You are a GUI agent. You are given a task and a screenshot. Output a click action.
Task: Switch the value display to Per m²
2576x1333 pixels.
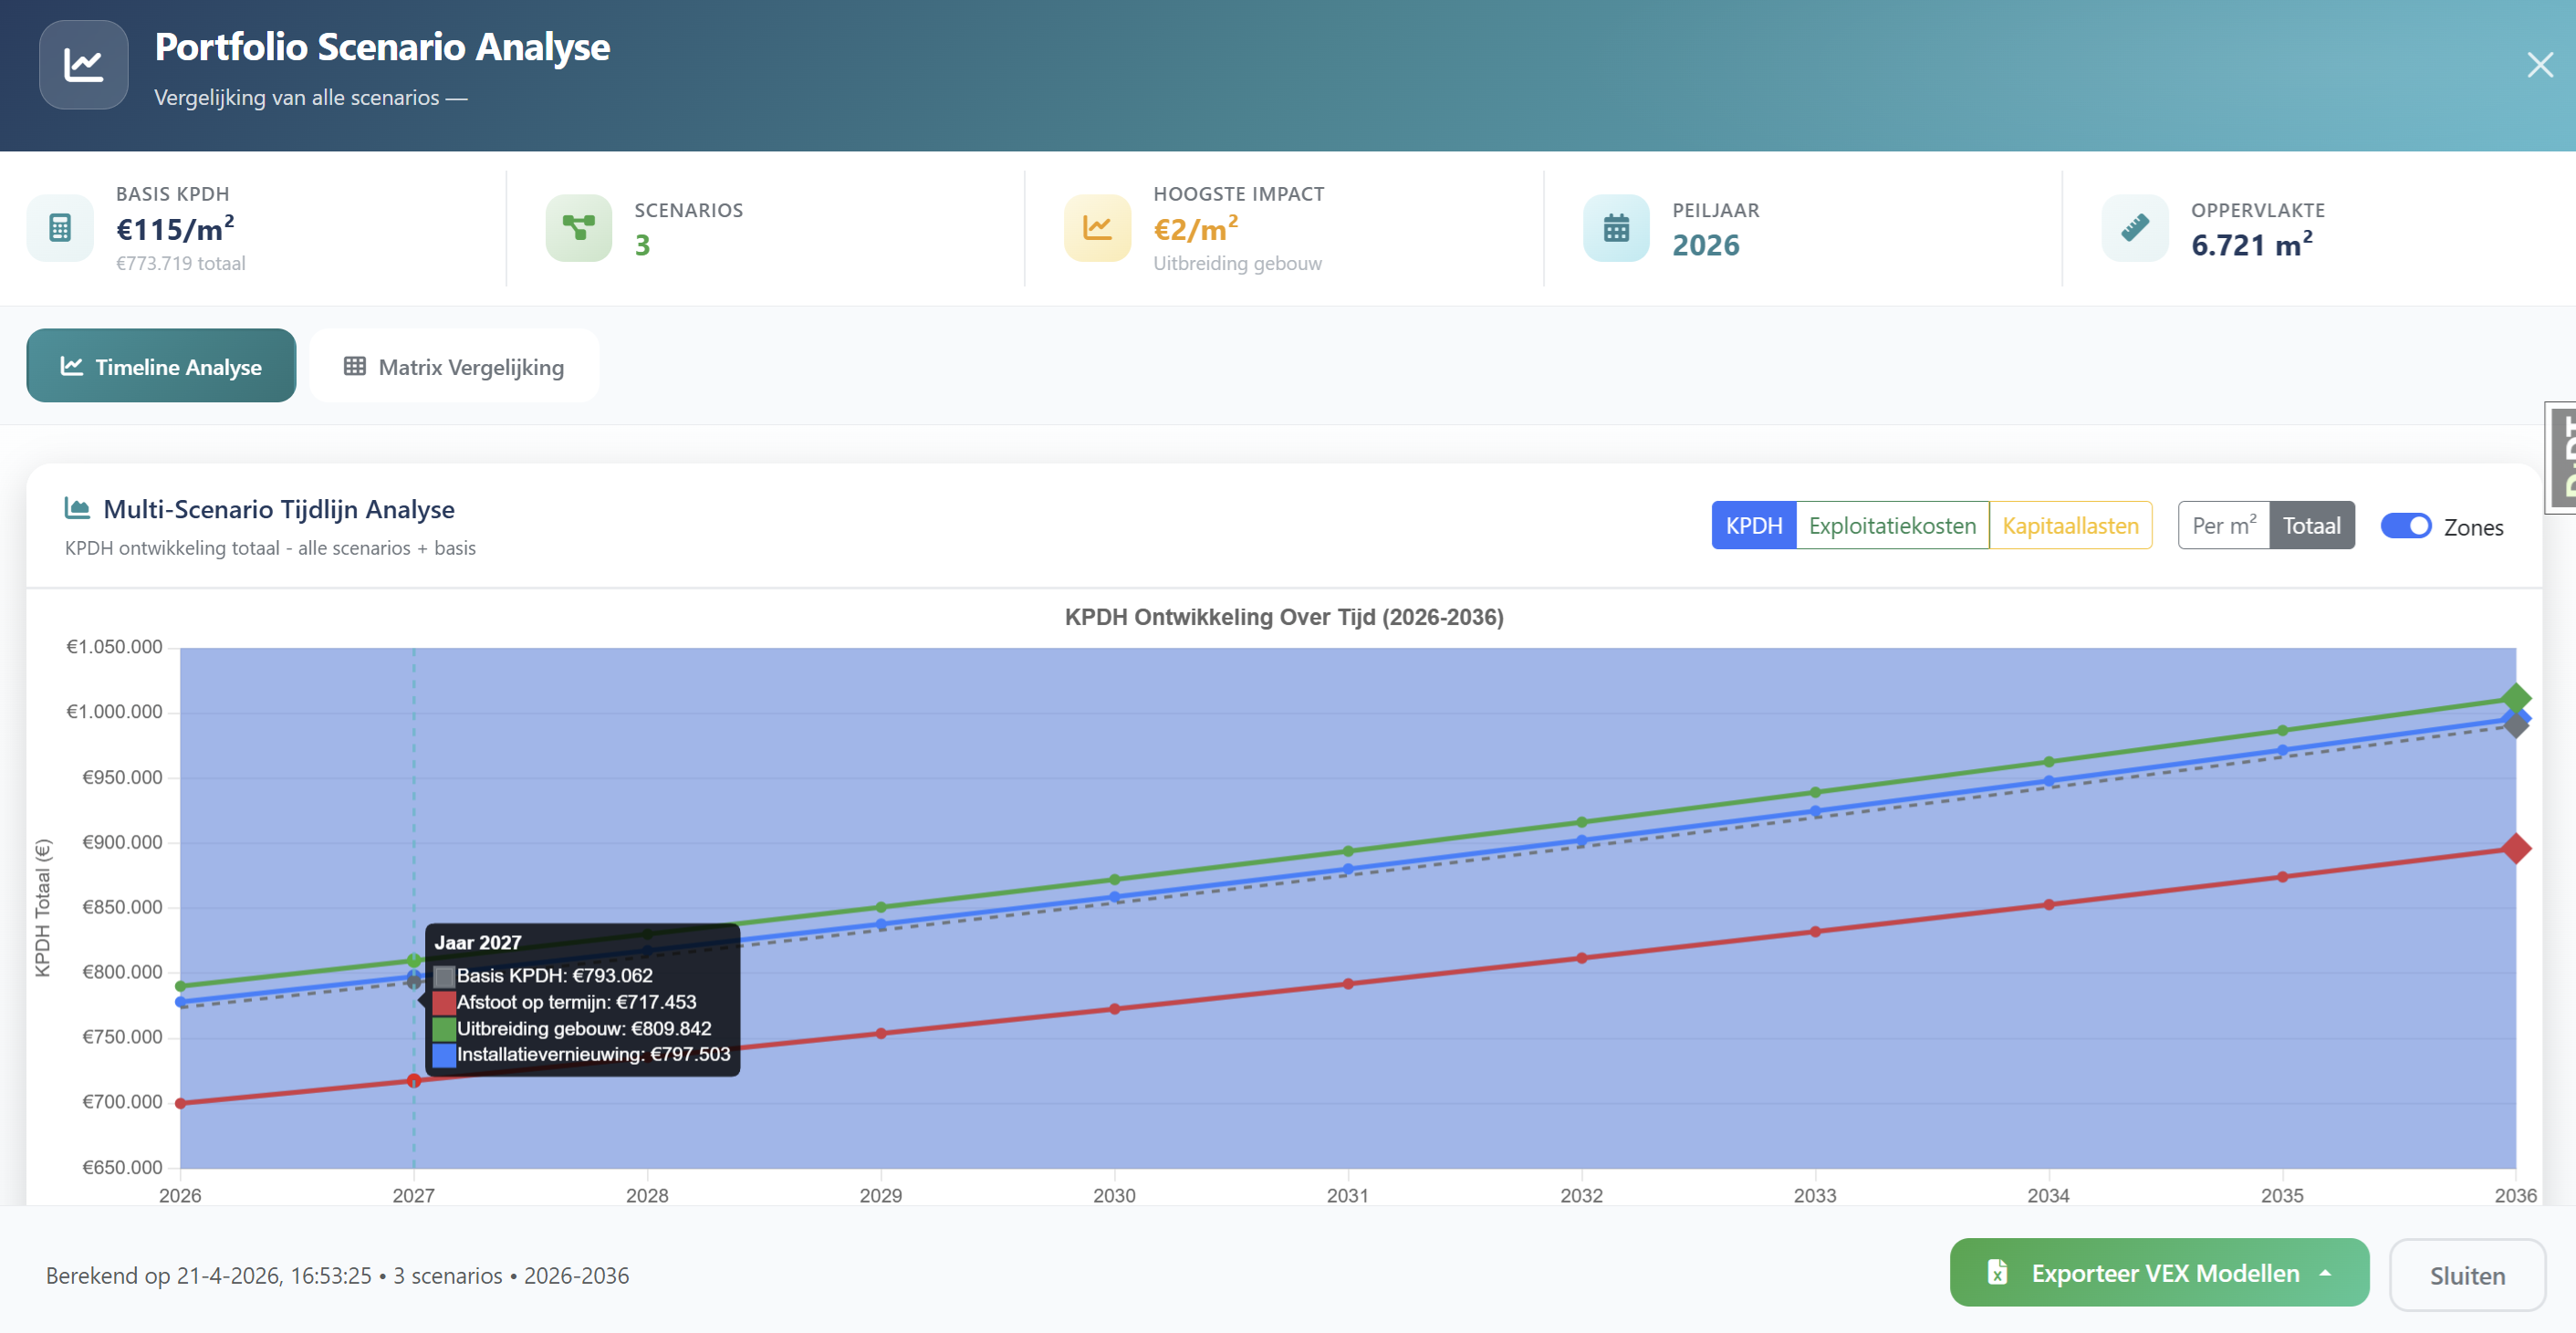(x=2224, y=524)
